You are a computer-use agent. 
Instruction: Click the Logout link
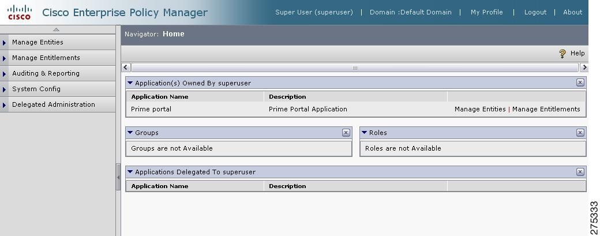[535, 12]
